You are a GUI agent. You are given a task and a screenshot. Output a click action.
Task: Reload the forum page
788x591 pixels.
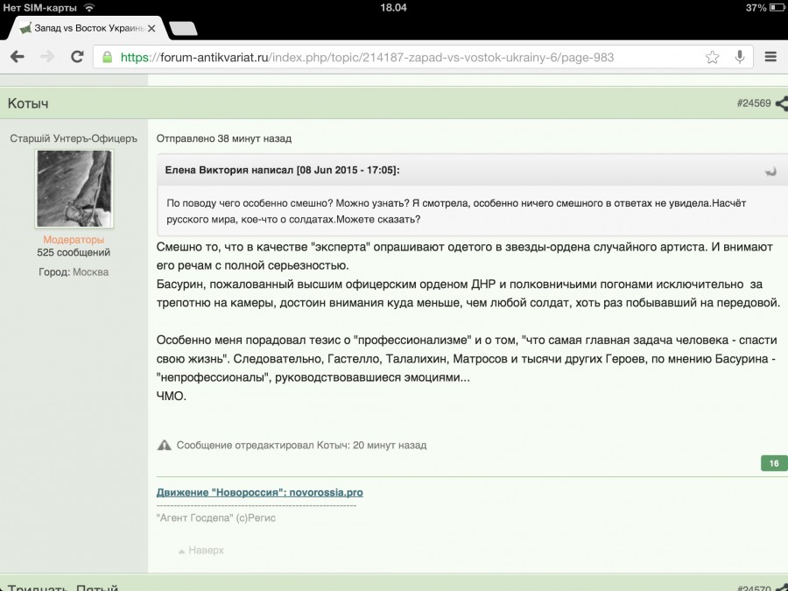[77, 57]
